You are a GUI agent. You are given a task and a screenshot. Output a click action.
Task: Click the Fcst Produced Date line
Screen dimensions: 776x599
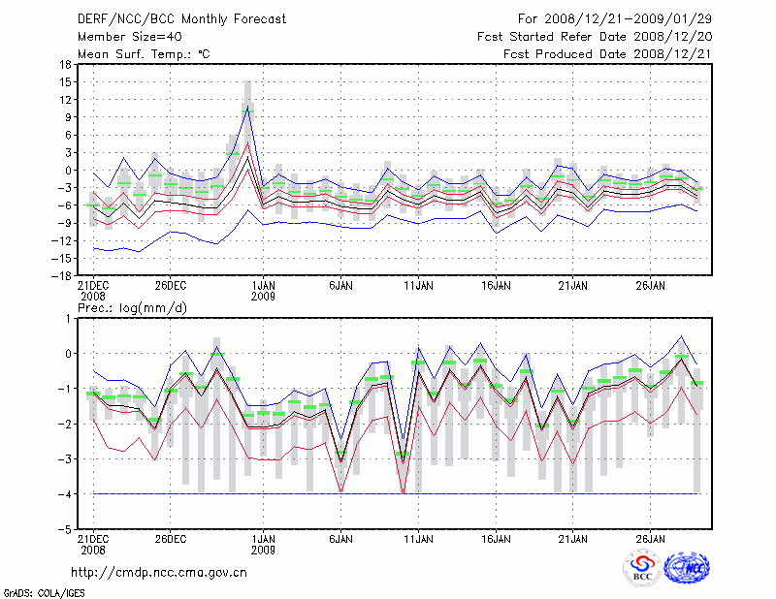point(607,54)
